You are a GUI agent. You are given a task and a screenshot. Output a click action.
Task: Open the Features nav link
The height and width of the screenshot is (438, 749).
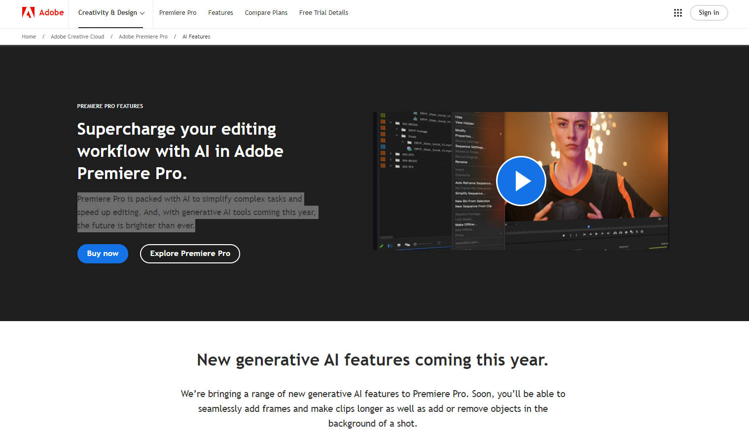point(220,13)
